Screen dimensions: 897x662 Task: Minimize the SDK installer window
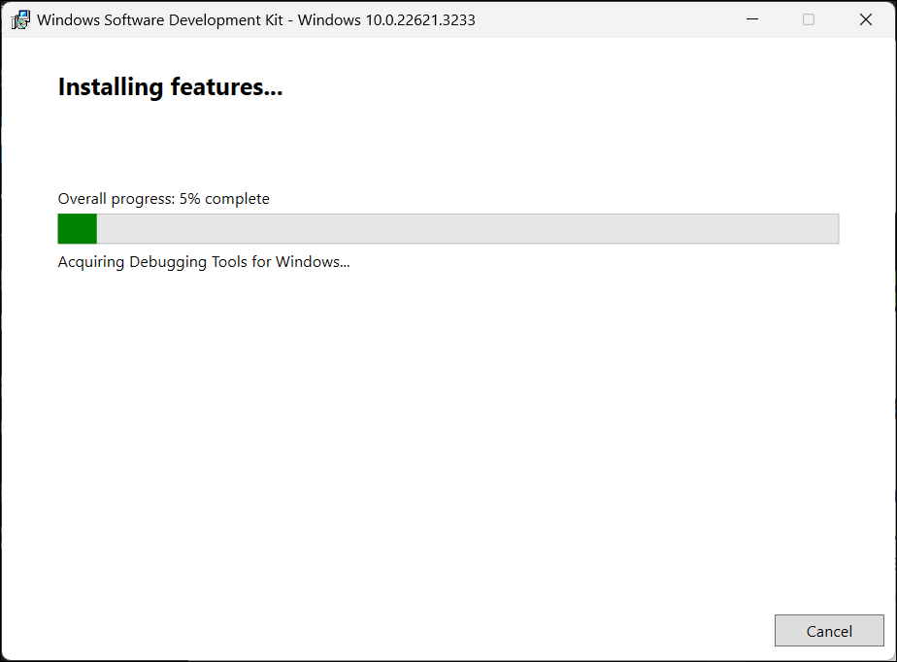752,19
